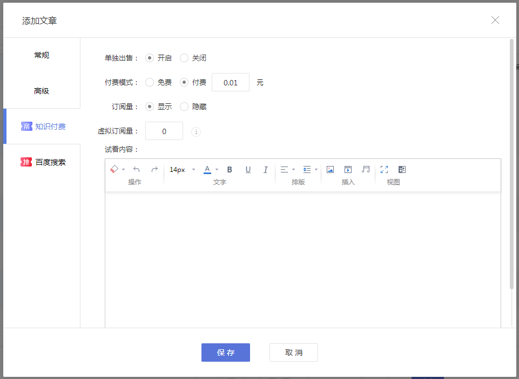The height and width of the screenshot is (379, 519).
Task: Open the font color dropdown arrow
Action: 217,170
